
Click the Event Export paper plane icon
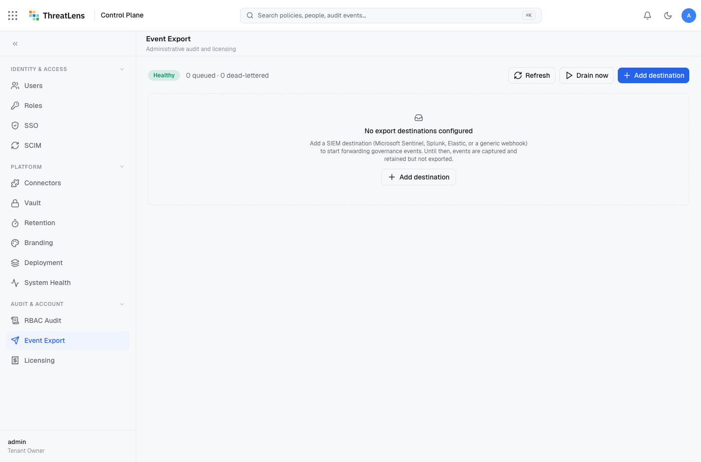pyautogui.click(x=15, y=340)
